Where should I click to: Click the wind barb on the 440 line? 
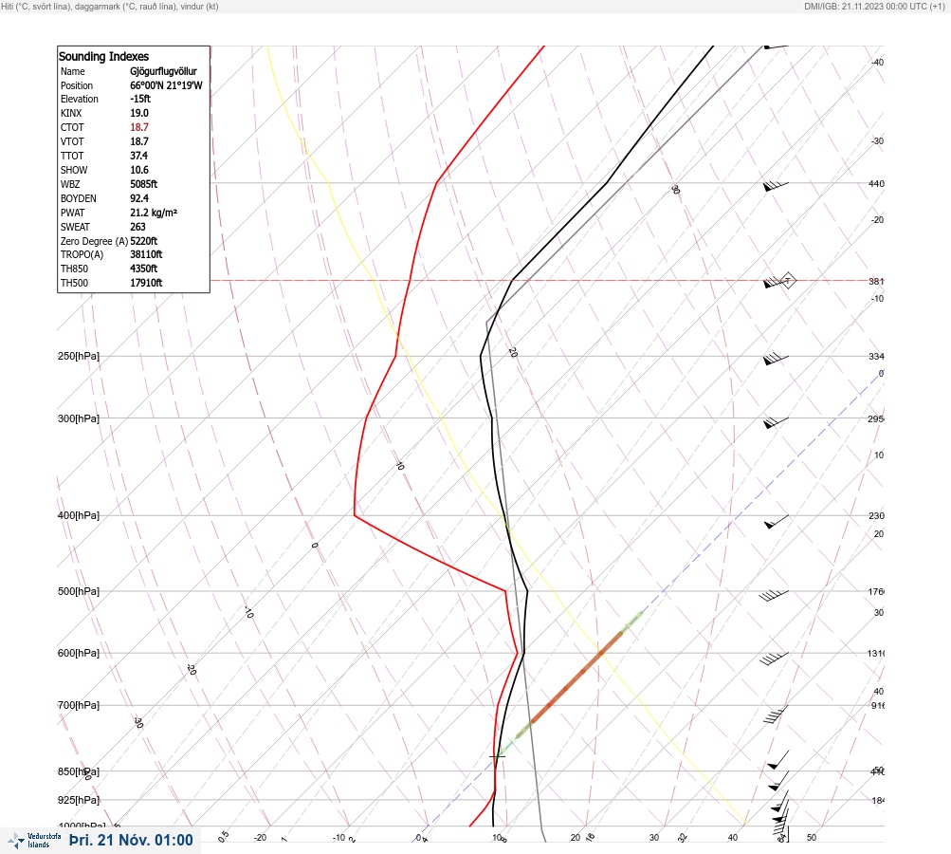pyautogui.click(x=776, y=186)
